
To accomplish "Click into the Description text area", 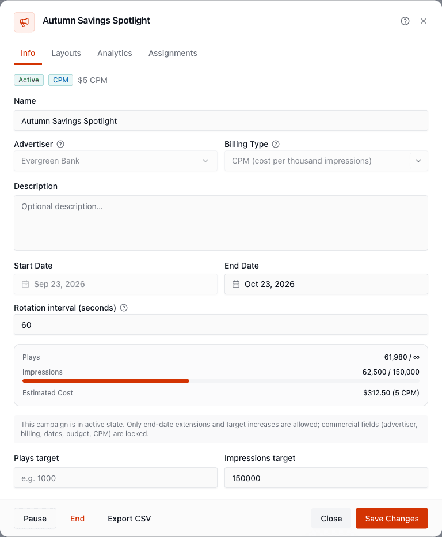I will [x=221, y=223].
